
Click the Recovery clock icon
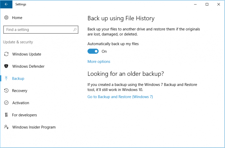click(6, 90)
